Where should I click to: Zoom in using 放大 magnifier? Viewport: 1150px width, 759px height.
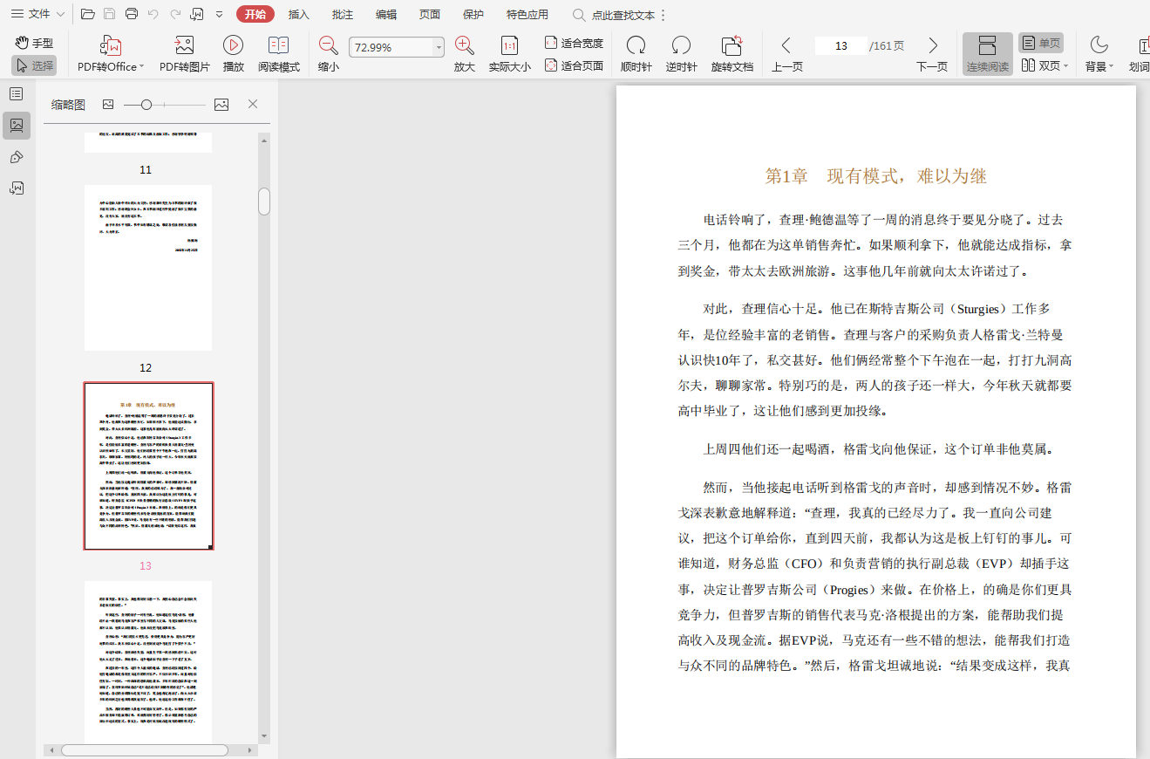click(x=465, y=46)
